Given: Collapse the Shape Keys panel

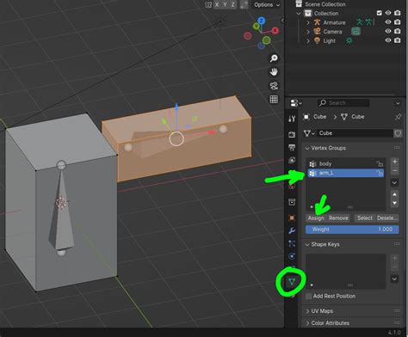Looking at the screenshot, I should pos(307,244).
